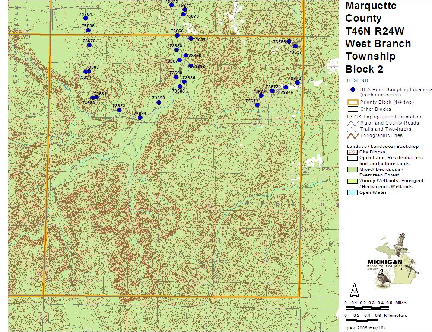Click sampling point 73690 on the map
Screen dimensions: 432x332
point(159,102)
